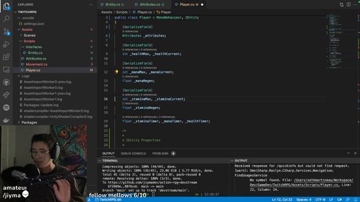Click the Assets breadcrumb

[x=106, y=12]
